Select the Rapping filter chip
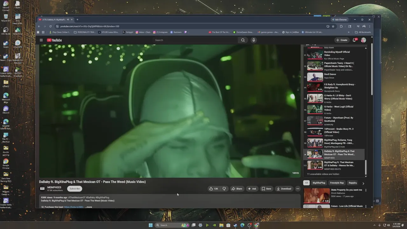407x229 pixels. (x=353, y=183)
